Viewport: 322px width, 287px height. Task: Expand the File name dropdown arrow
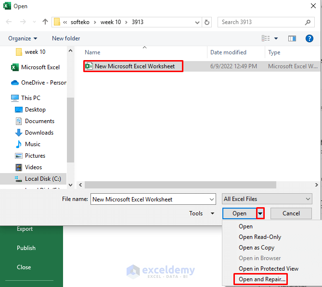click(x=212, y=200)
